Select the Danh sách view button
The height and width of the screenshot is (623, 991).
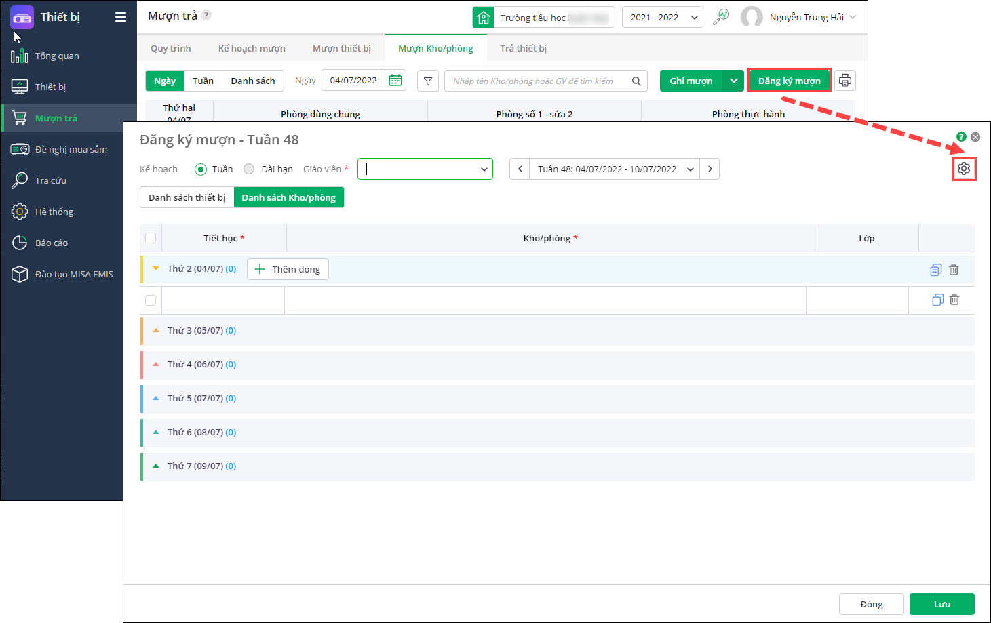[253, 81]
